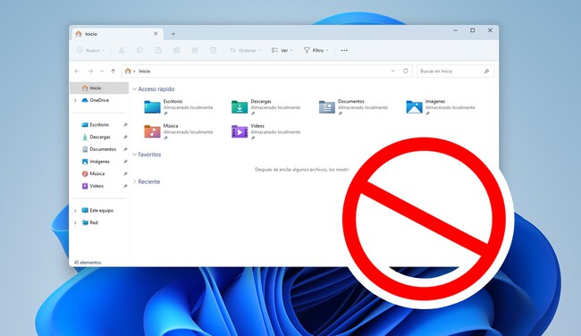Add a new tab with plus button
Screen dimensions: 581x336
point(173,34)
